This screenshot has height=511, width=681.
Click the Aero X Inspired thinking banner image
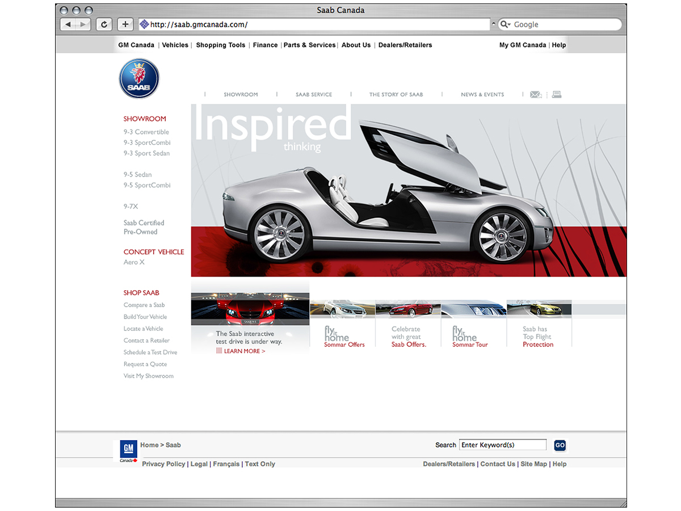click(x=409, y=190)
